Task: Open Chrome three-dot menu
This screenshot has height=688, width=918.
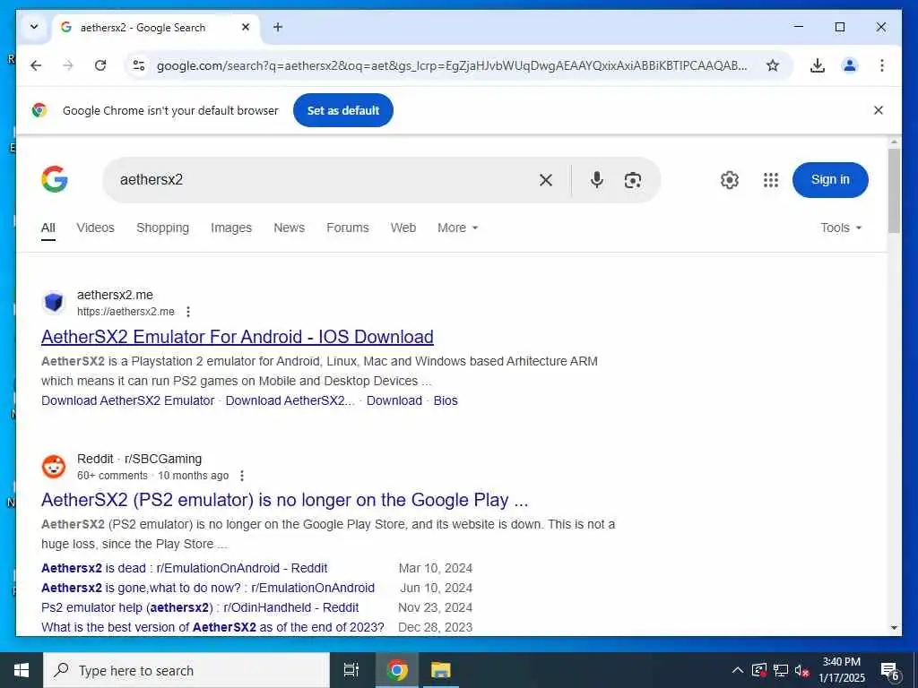Action: 882,65
